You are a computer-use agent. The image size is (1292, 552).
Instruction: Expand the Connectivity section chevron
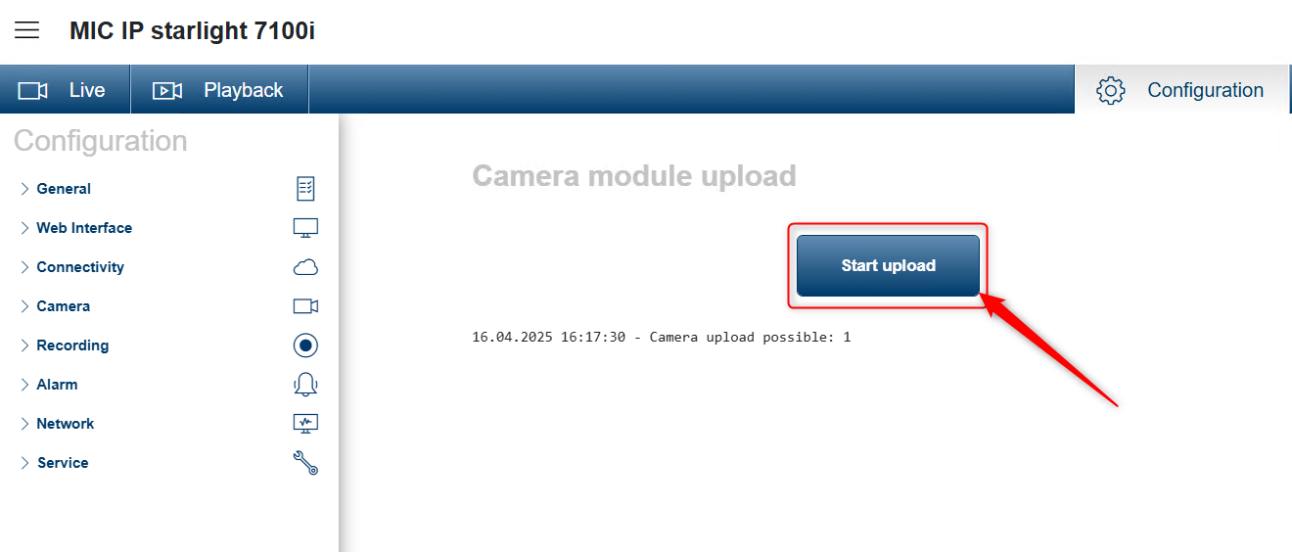coord(24,267)
